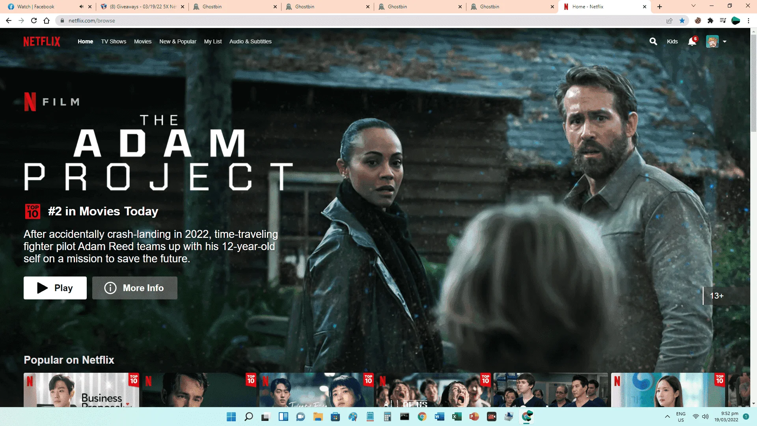
Task: Click the Netflix logo
Action: click(42, 41)
